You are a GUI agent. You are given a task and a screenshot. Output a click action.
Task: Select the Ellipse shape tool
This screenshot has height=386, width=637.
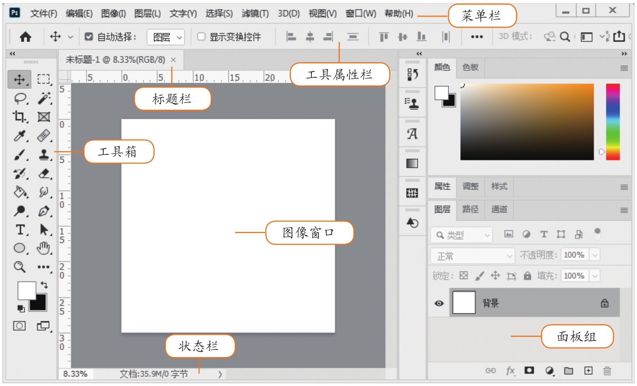point(20,248)
